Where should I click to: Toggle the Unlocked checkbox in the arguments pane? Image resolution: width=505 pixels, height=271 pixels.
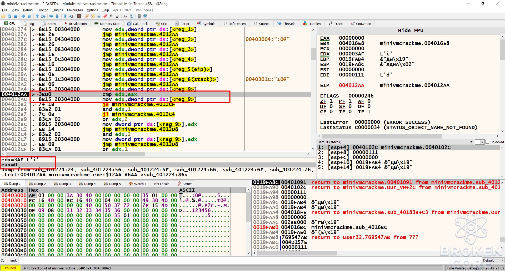[x=487, y=142]
